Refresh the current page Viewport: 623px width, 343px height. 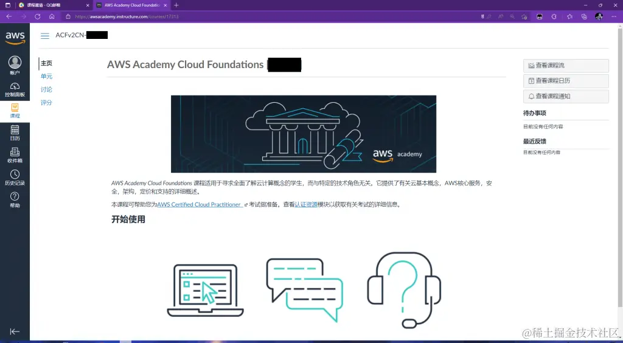point(37,16)
